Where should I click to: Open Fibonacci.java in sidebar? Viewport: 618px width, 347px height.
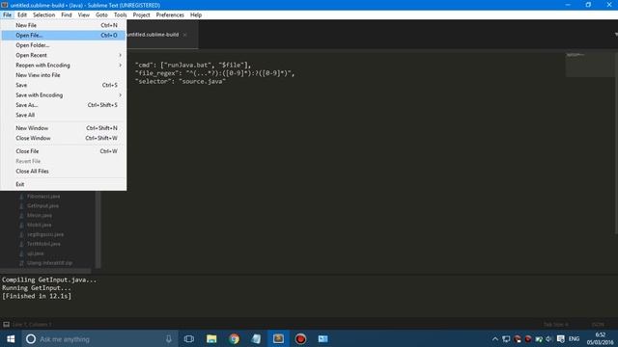point(43,197)
